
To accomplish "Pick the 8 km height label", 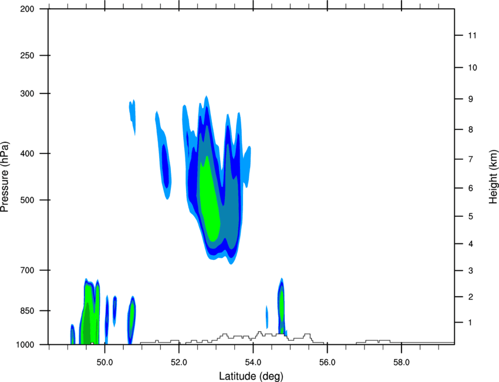I will 471,130.
